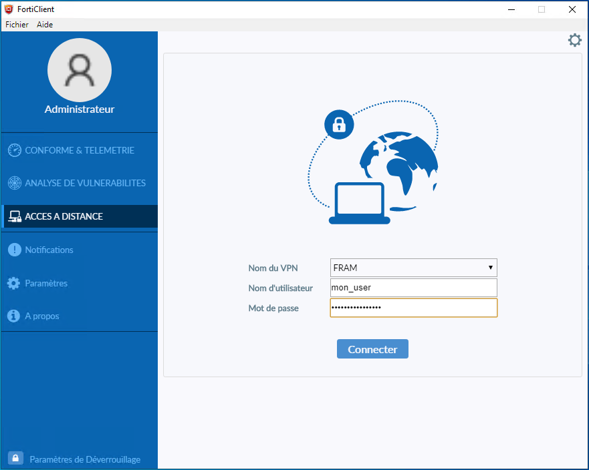Open the VPN settings gear icon
The image size is (589, 470).
(x=575, y=40)
